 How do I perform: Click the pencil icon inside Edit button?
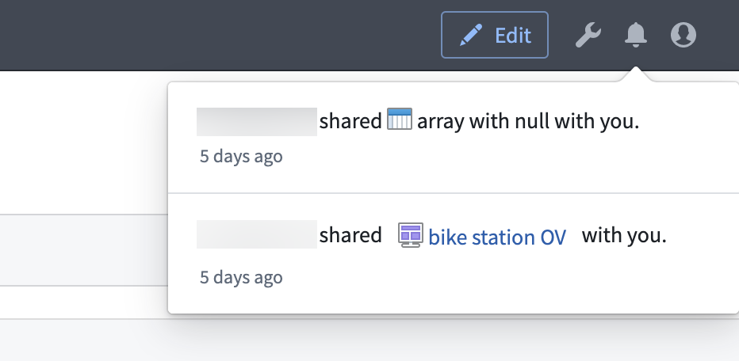coord(471,35)
